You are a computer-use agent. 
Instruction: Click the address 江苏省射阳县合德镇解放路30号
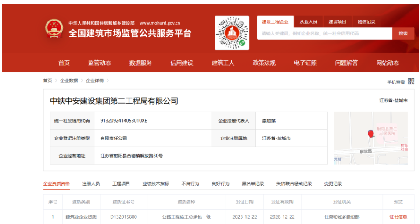(x=132, y=155)
